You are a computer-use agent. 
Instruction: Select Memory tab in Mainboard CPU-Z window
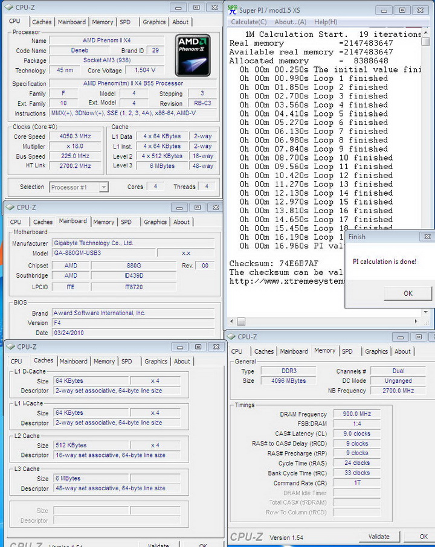(104, 222)
